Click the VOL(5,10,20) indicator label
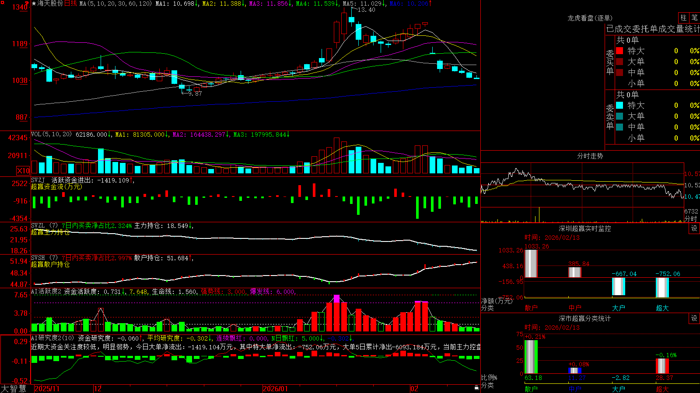Viewport: 700px width, 393px height. click(52, 134)
